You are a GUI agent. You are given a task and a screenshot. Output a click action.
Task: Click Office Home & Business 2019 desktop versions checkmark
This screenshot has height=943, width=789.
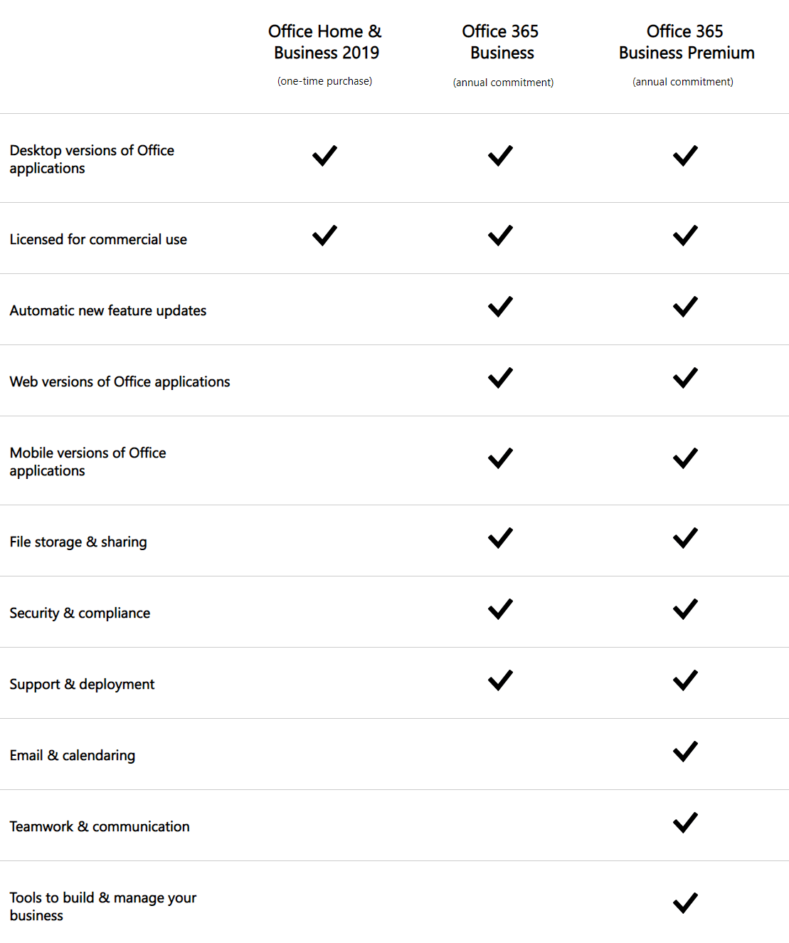pyautogui.click(x=324, y=155)
